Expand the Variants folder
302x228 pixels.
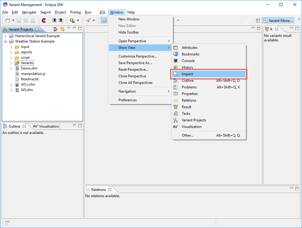tap(11, 63)
